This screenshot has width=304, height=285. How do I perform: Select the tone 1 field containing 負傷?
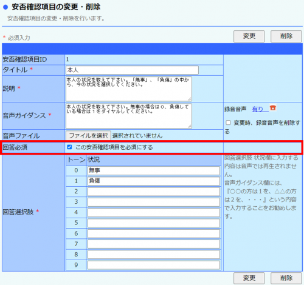tap(154, 181)
